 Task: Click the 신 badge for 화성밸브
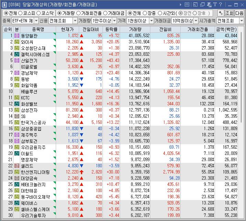click(17, 104)
